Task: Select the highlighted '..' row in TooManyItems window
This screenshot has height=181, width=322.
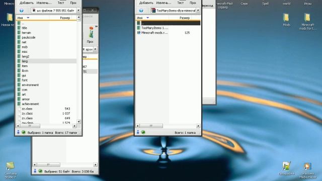Action: (x=168, y=23)
